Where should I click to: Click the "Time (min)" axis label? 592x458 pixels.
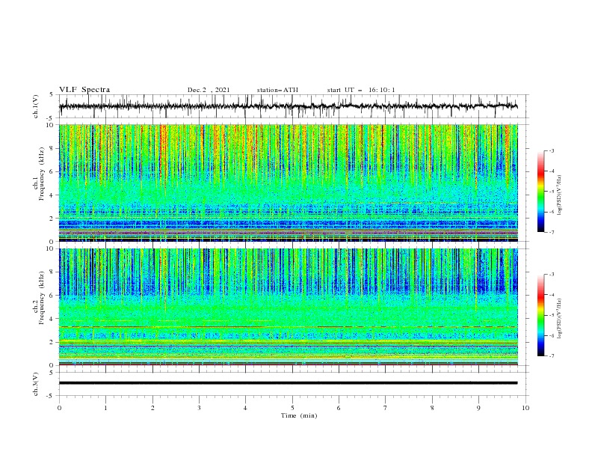(299, 415)
